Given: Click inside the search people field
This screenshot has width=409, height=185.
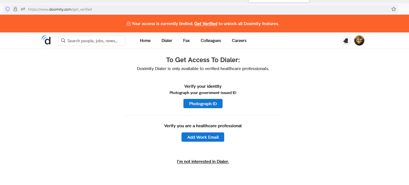Looking at the screenshot, I should [93, 41].
